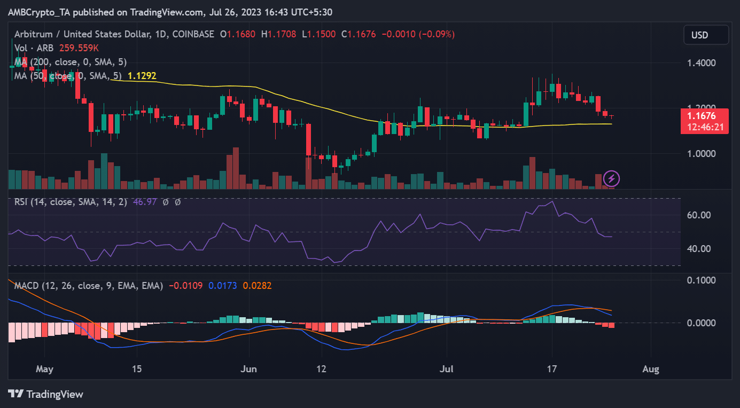Screen dimensions: 740x408
Task: Click the purple lightning bolt icon
Action: coord(611,178)
